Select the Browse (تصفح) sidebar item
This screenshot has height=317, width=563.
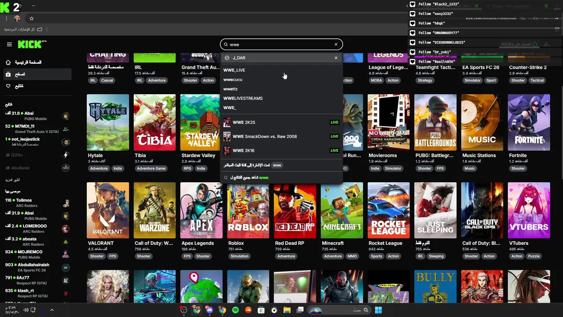tap(37, 74)
